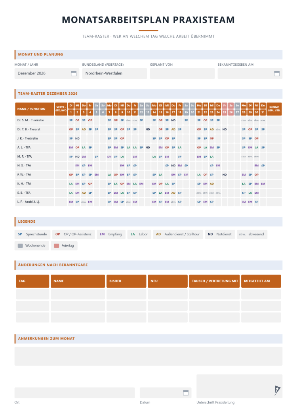Click Dezember 2026 month field
This screenshot has height=420, width=297.
point(47,73)
